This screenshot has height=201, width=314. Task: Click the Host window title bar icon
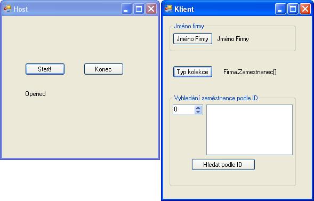pyautogui.click(x=7, y=9)
